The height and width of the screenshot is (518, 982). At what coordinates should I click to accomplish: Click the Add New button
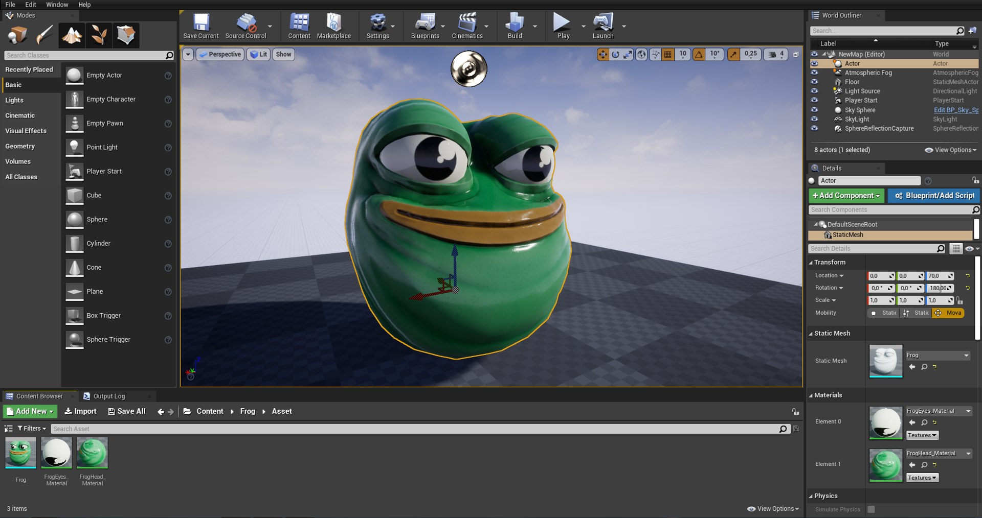[30, 411]
